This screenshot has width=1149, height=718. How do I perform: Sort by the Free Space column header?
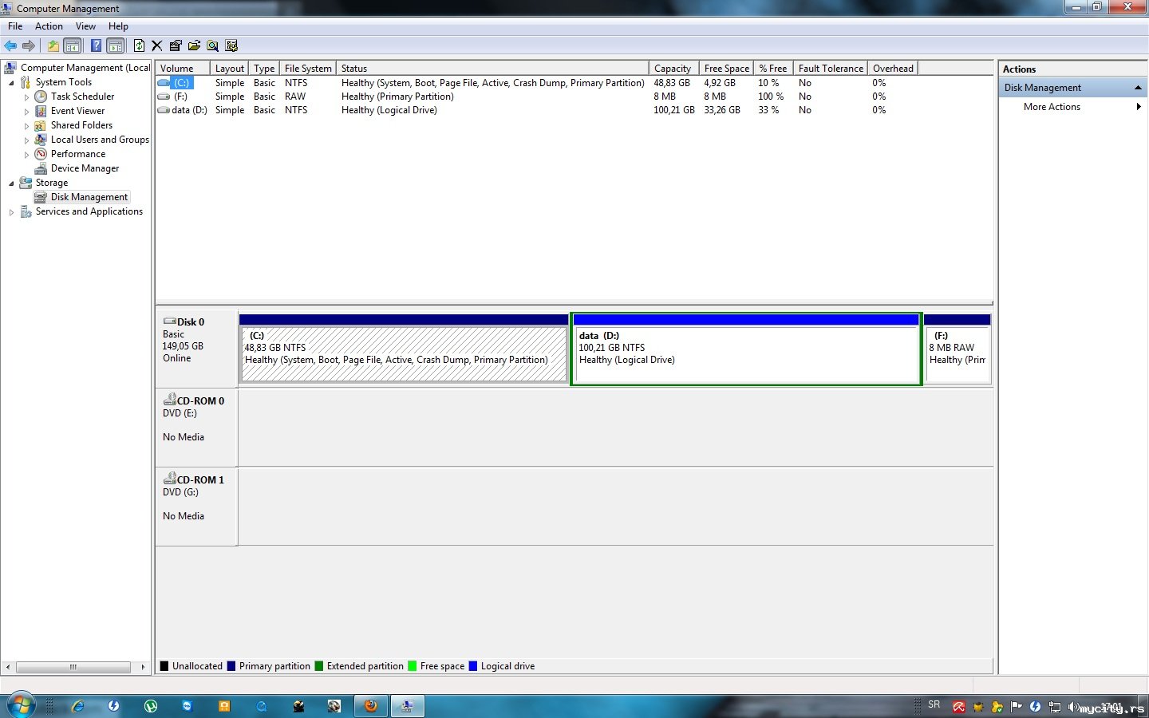pyautogui.click(x=727, y=69)
